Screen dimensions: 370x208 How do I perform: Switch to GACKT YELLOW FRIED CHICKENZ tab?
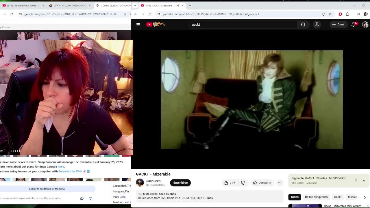click(69, 5)
